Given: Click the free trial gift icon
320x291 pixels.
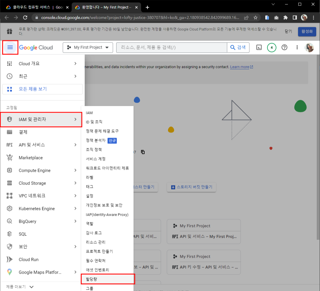Looking at the screenshot, I should coord(9,31).
